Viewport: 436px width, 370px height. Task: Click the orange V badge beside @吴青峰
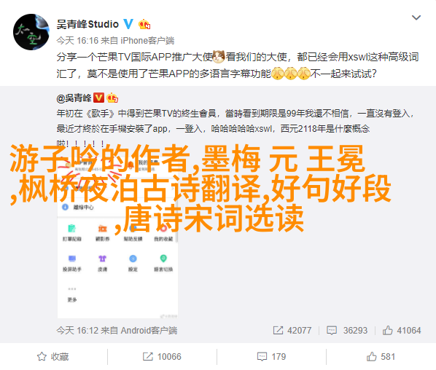tap(98, 98)
